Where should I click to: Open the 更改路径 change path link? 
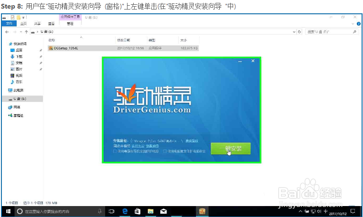coord(192,140)
